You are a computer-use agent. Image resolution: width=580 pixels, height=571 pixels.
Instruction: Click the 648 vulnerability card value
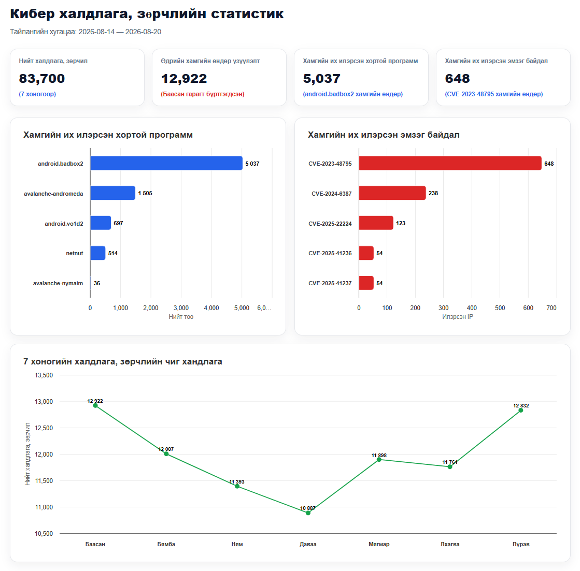[x=457, y=78]
